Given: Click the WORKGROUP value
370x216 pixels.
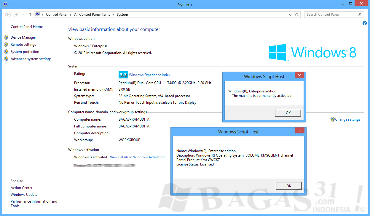Looking at the screenshot, I should [x=129, y=140].
